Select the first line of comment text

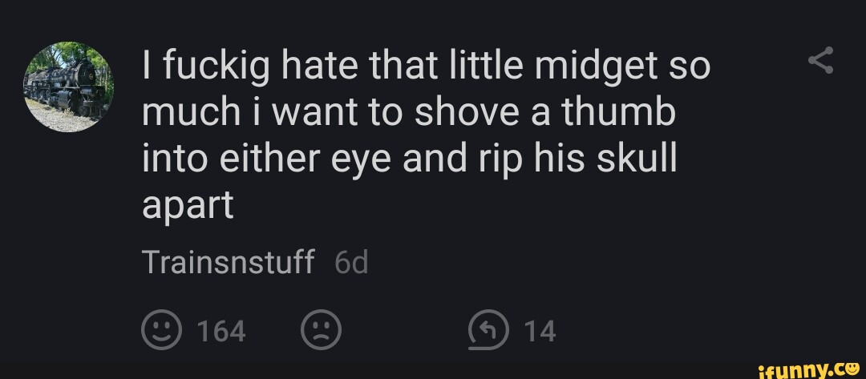point(426,67)
